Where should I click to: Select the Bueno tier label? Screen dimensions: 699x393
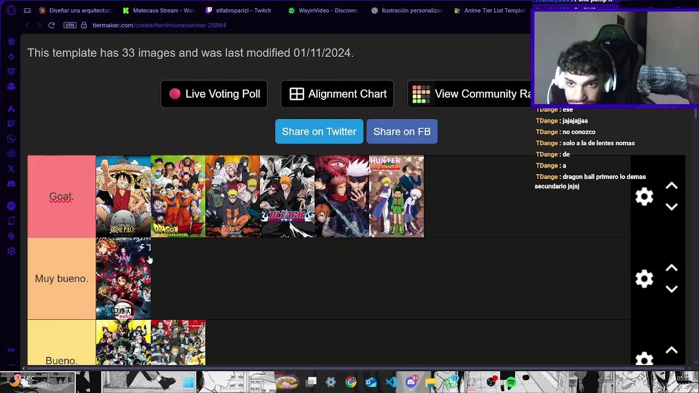click(x=61, y=343)
